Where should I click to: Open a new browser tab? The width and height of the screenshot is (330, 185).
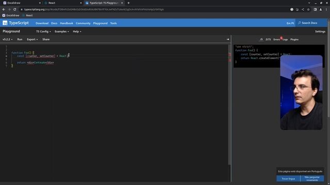pyautogui.click(x=128, y=3)
